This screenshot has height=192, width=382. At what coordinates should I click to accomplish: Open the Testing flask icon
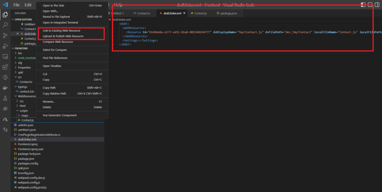[5, 98]
